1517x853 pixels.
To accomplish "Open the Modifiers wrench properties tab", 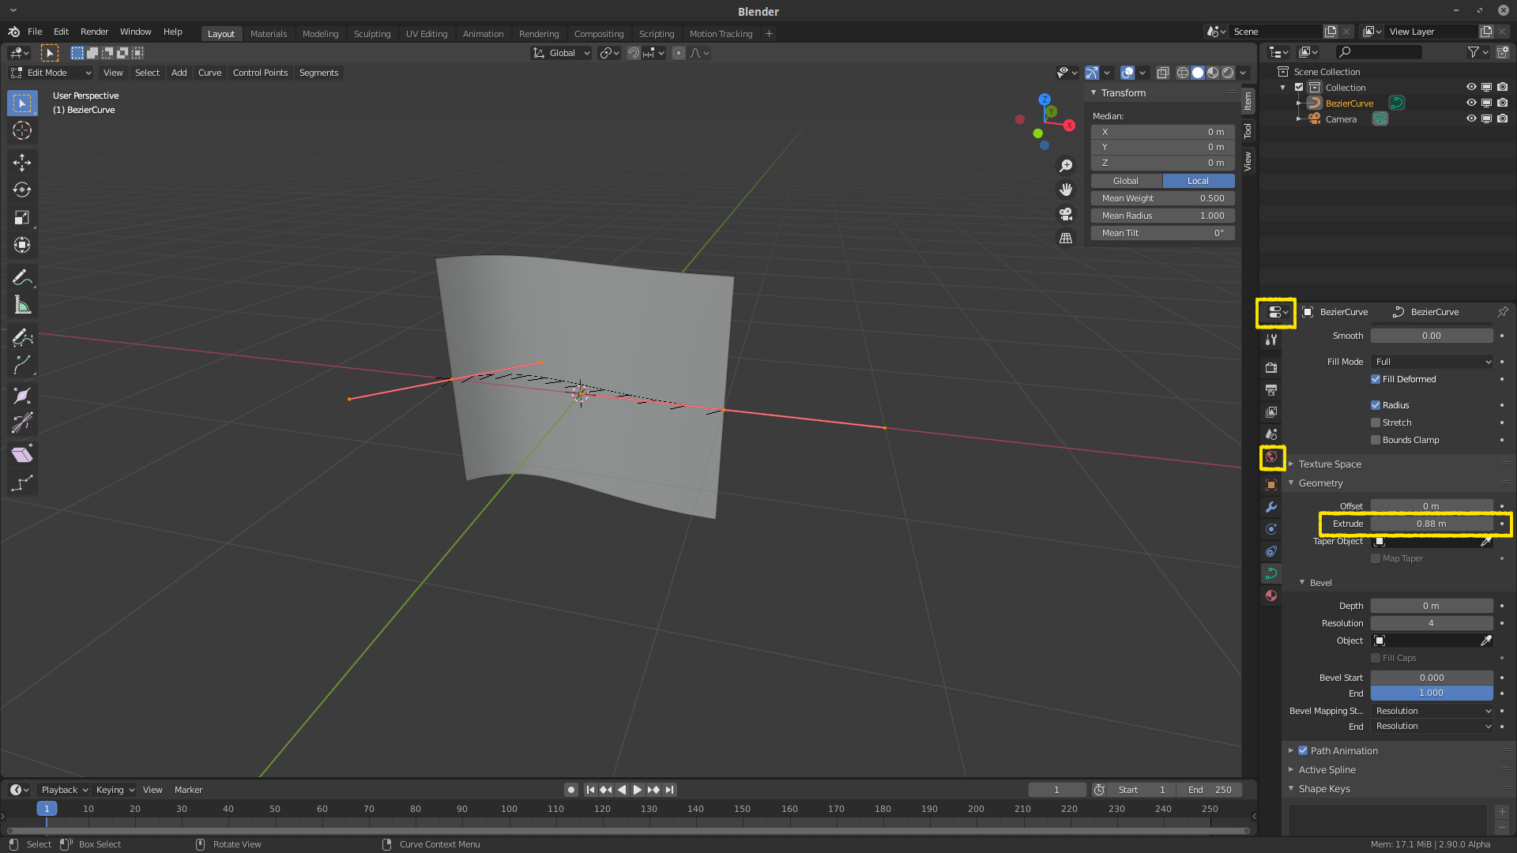I will coord(1271,507).
